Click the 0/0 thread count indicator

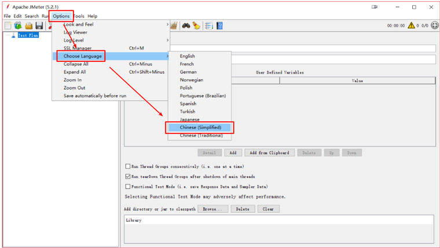pos(425,25)
